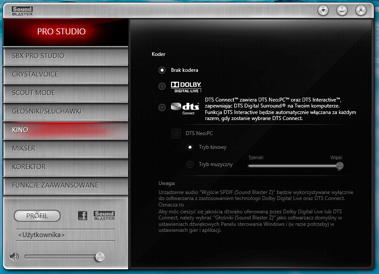This screenshot has width=379, height=274.
Task: Open the MIKSER section
Action: [x=65, y=148]
